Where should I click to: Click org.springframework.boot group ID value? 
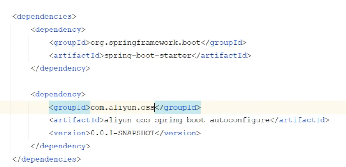click(x=145, y=43)
